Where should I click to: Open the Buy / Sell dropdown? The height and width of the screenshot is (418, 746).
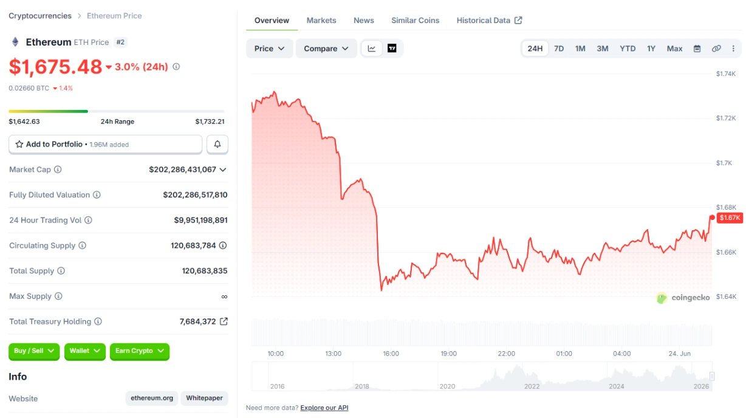point(35,351)
